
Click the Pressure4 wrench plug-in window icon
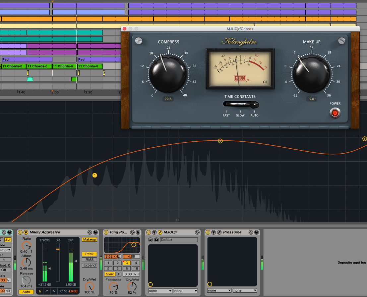point(219,232)
